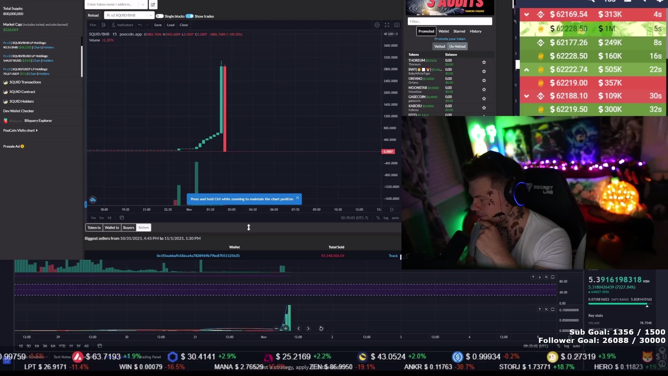Zoom in lower chart with plus button
The width and height of the screenshot is (668, 376).
coord(286,329)
